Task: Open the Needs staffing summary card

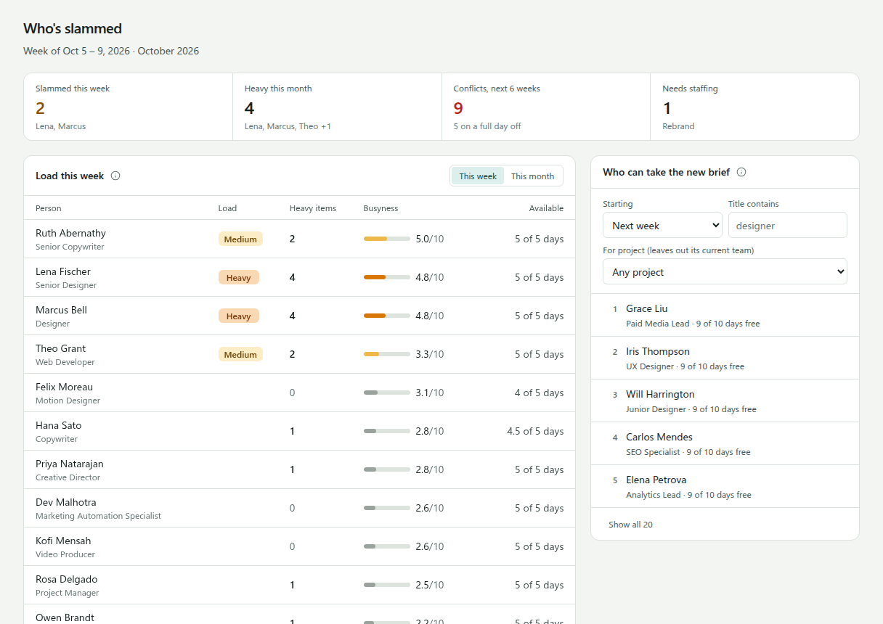Action: click(x=754, y=107)
